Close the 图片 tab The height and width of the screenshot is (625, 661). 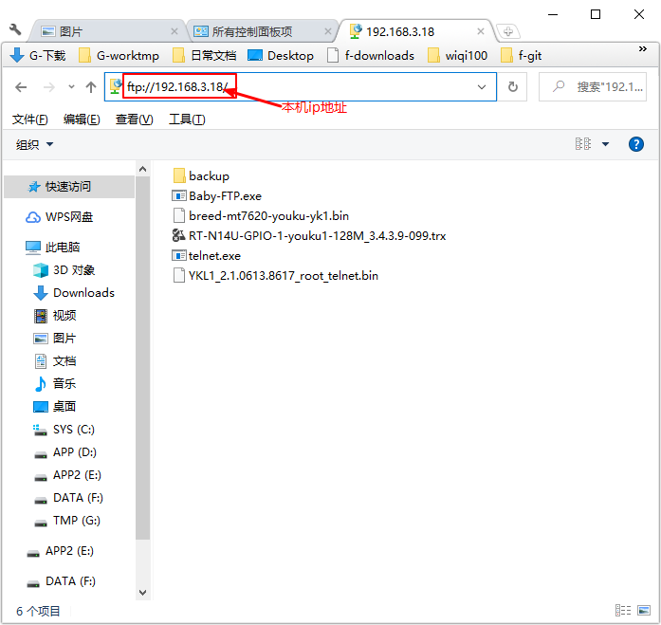[x=174, y=31]
